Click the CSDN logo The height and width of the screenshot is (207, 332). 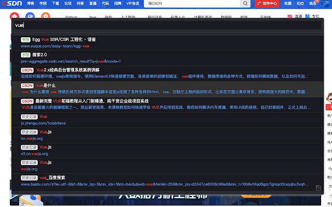[12, 3]
